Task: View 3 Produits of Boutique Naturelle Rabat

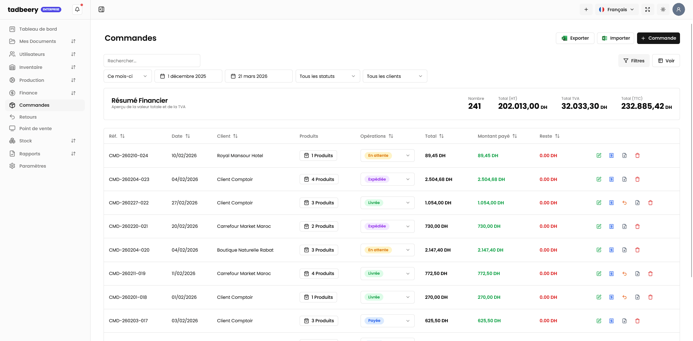Action: [319, 250]
